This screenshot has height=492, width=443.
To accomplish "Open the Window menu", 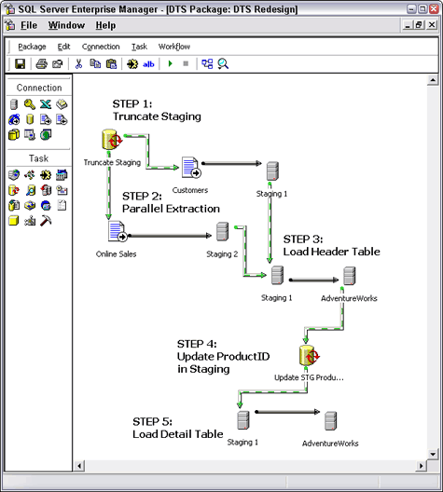I will 66,25.
